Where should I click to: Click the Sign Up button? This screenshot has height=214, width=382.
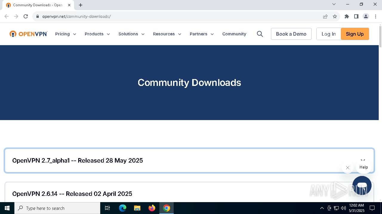click(x=355, y=34)
